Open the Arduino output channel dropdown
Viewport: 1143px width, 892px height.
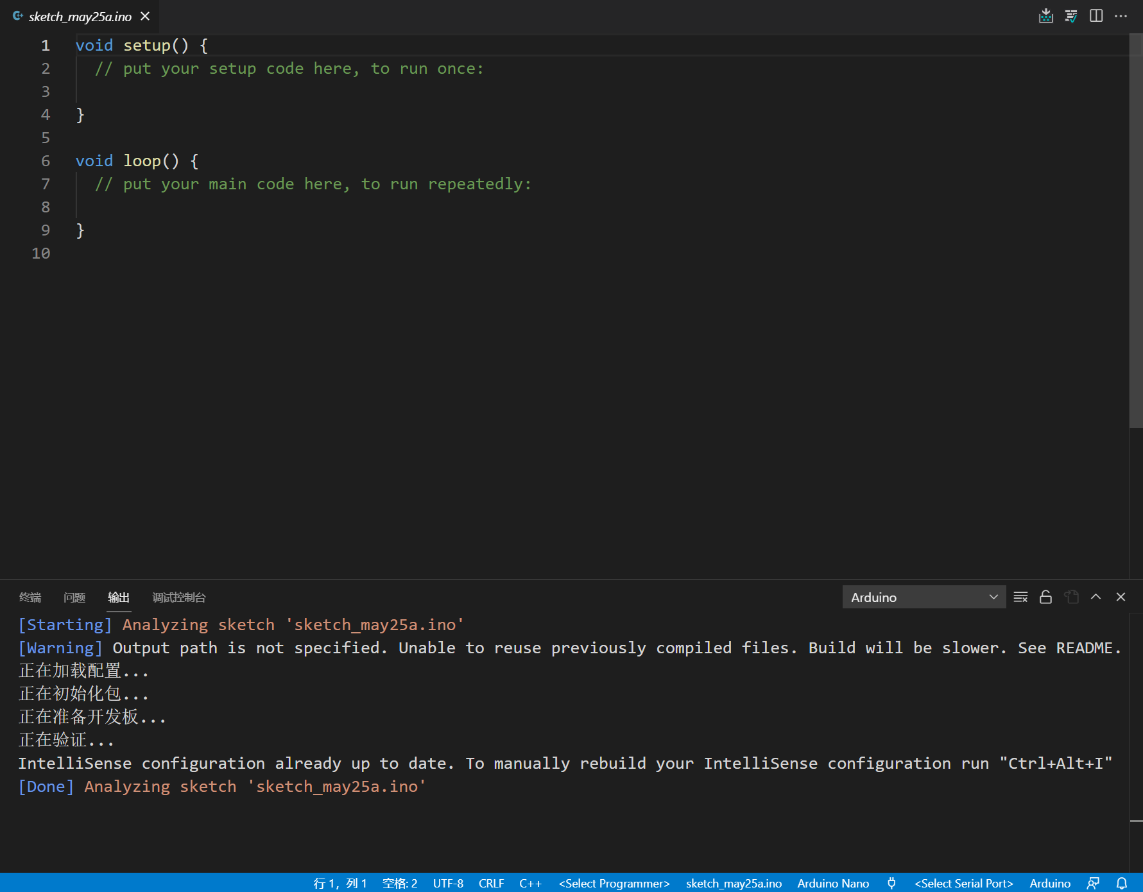tap(924, 597)
